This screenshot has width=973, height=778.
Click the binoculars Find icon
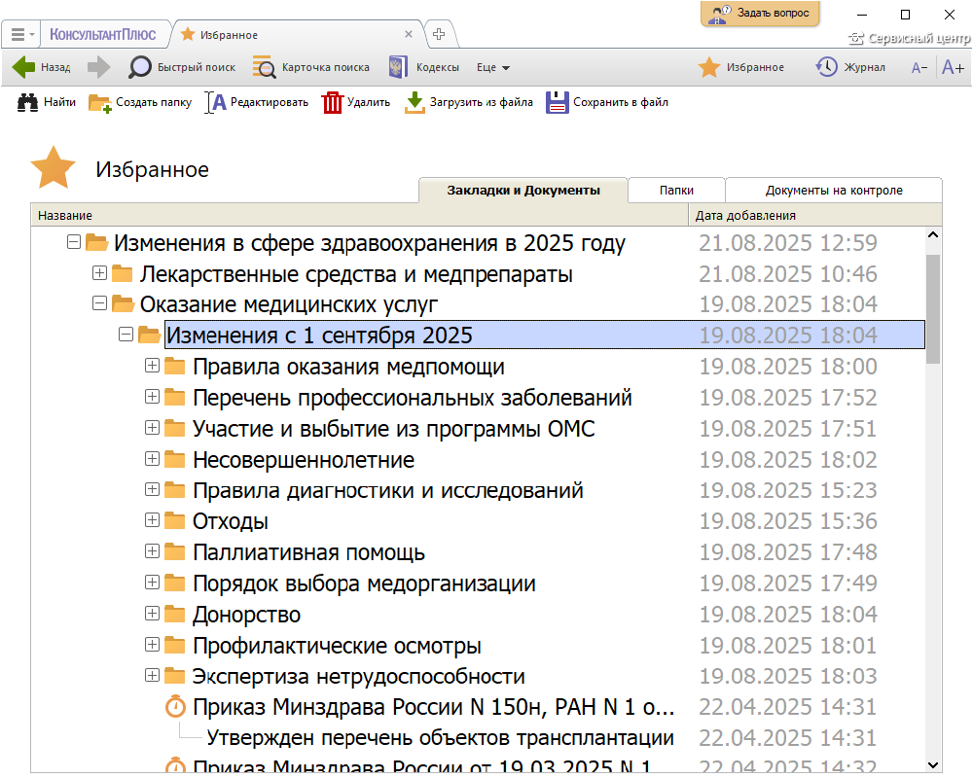coord(27,102)
